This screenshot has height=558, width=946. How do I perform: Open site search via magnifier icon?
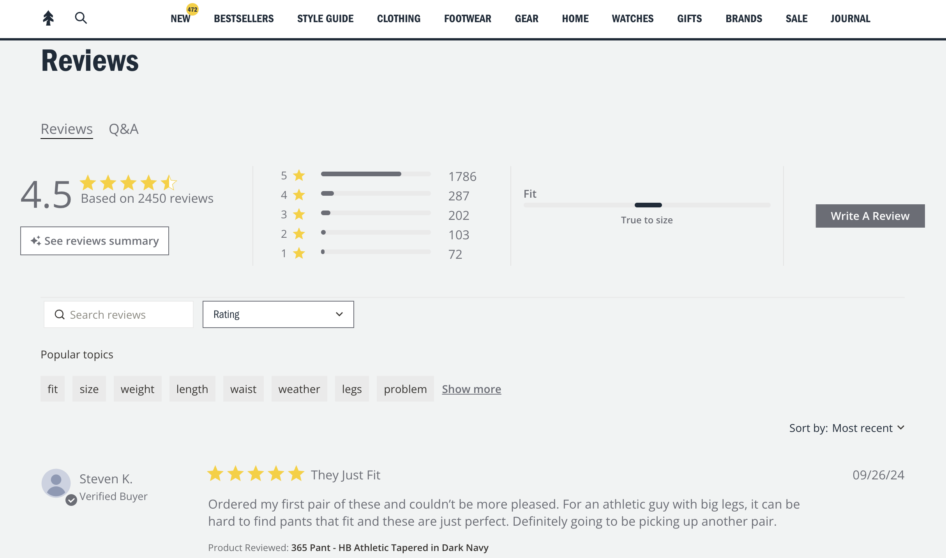tap(81, 18)
